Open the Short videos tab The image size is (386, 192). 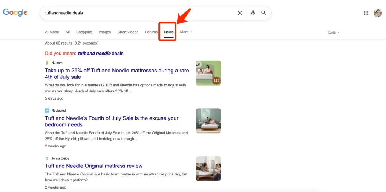point(128,32)
